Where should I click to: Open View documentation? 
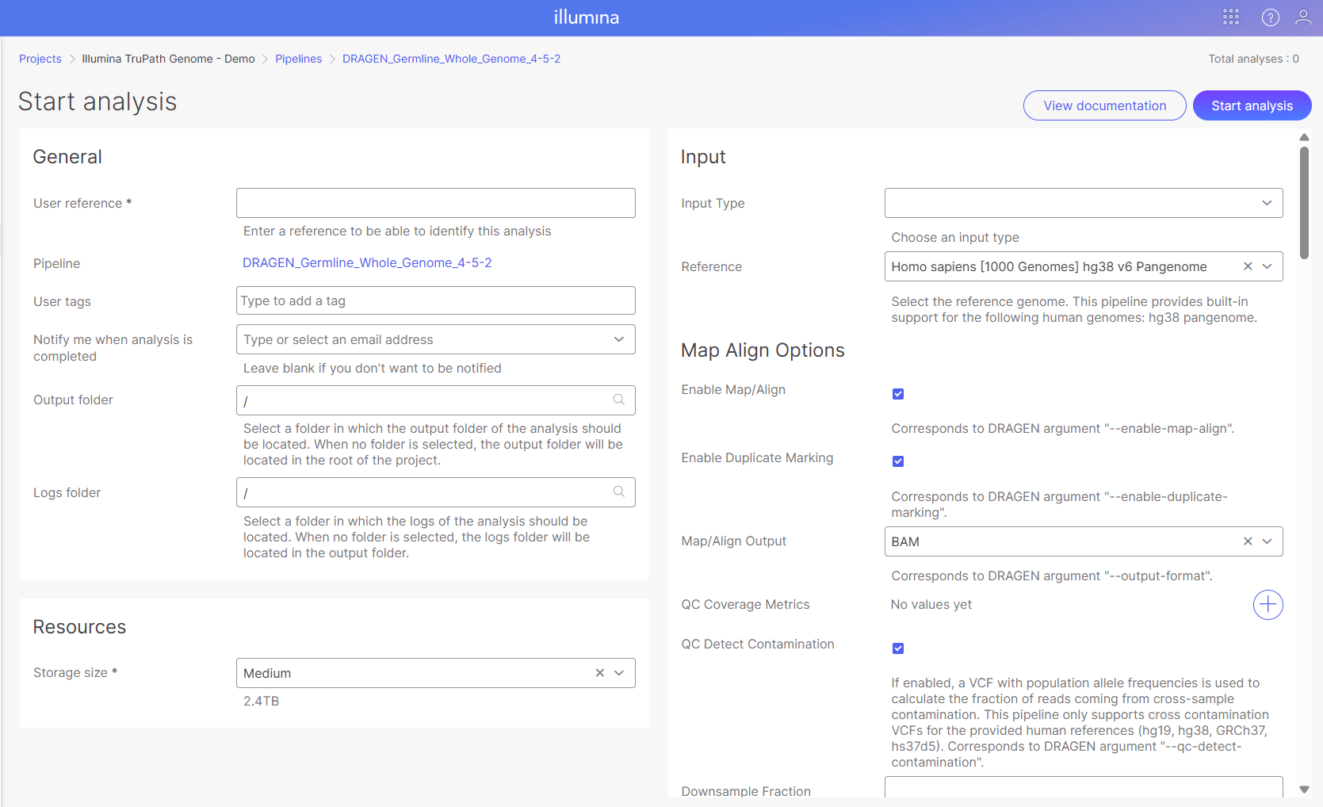[1104, 105]
